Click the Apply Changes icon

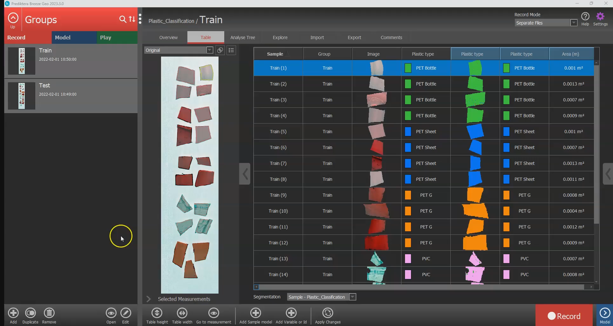click(327, 313)
